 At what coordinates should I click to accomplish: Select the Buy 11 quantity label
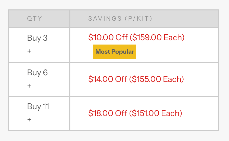(38, 106)
